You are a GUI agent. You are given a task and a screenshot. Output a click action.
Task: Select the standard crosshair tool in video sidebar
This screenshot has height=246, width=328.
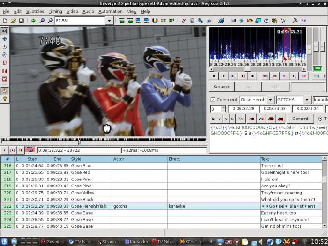(x=5, y=31)
